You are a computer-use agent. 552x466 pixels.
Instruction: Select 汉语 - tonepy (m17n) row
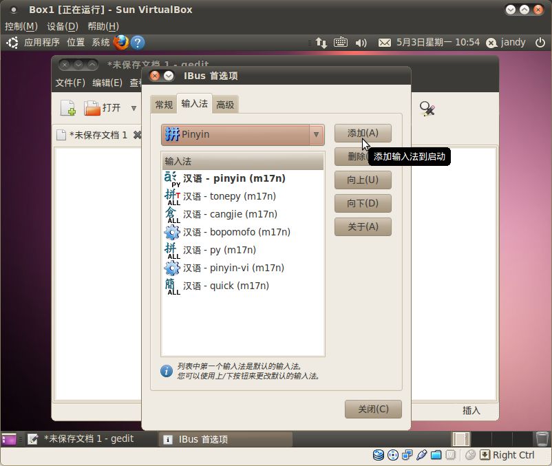click(x=243, y=196)
